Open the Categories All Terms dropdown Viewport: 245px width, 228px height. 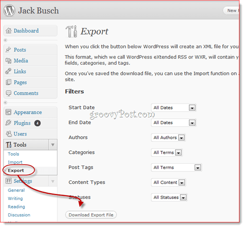point(167,153)
